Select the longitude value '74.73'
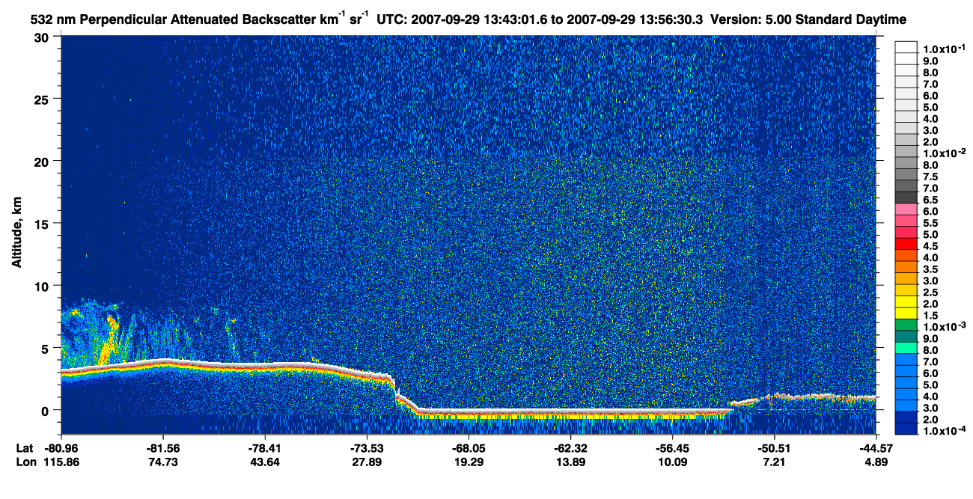This screenshot has height=499, width=973. (x=163, y=462)
